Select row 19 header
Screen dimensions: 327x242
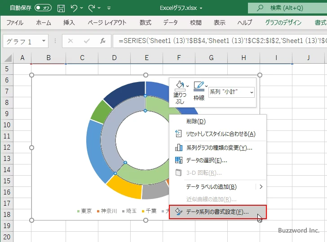pyautogui.click(x=7, y=225)
